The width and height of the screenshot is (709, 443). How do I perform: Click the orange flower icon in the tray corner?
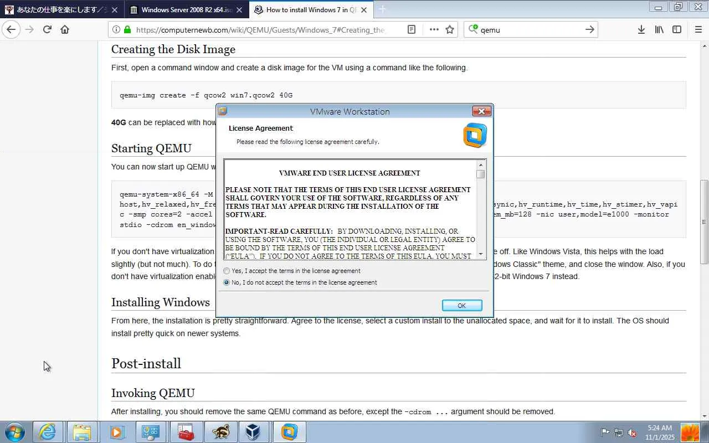(x=690, y=432)
